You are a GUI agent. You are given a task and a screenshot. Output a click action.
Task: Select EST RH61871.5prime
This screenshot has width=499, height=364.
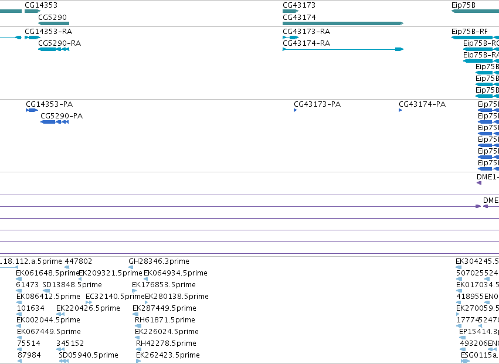pyautogui.click(x=165, y=320)
